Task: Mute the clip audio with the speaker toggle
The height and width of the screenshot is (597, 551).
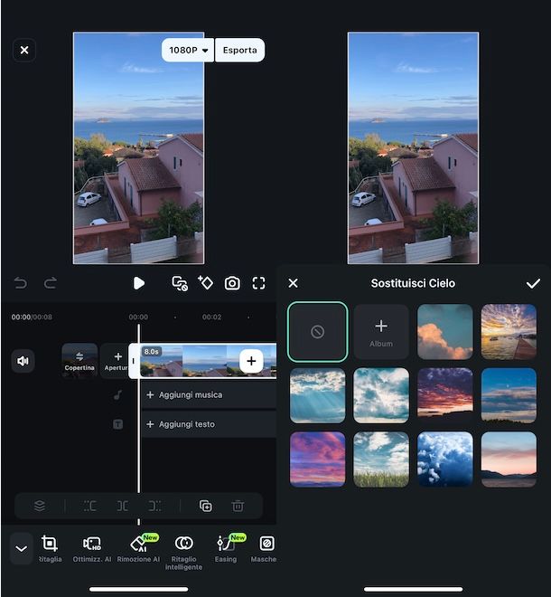Action: 23,361
